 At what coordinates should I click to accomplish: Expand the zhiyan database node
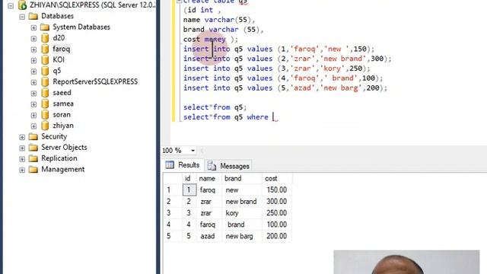[x=33, y=126]
